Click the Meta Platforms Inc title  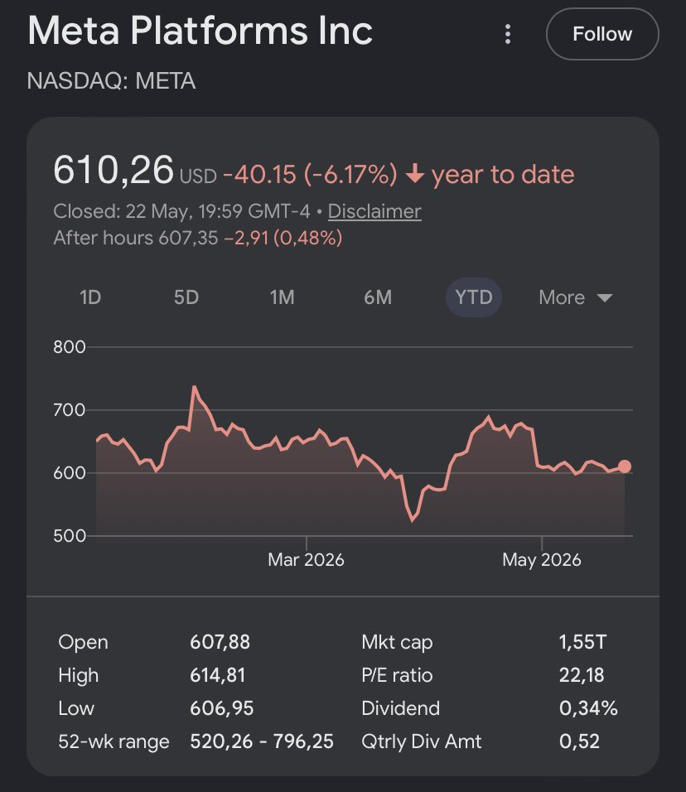(x=200, y=31)
